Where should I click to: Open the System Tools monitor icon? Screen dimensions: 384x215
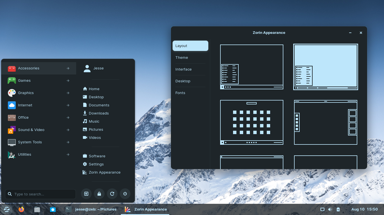[x=12, y=142]
